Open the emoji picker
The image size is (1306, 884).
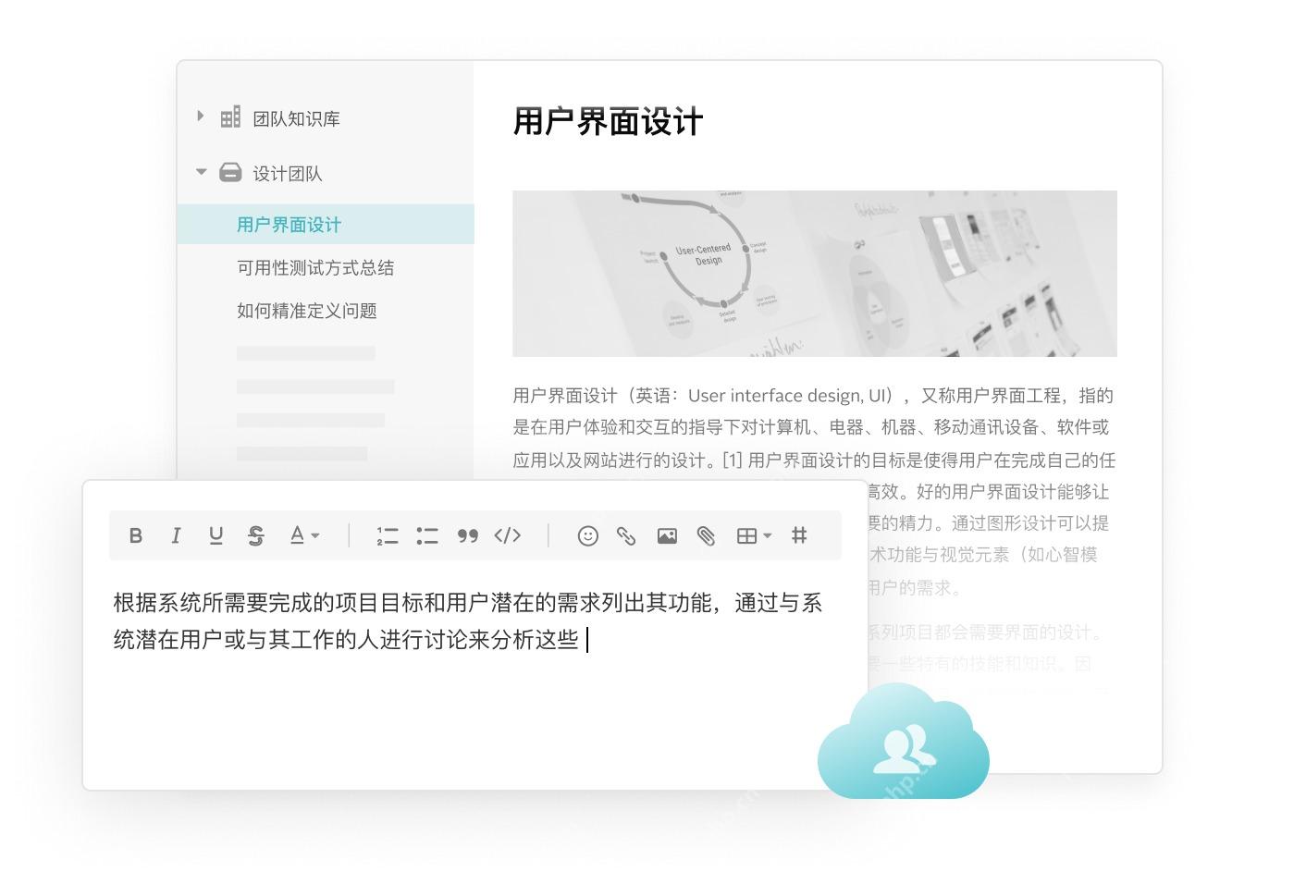[587, 535]
